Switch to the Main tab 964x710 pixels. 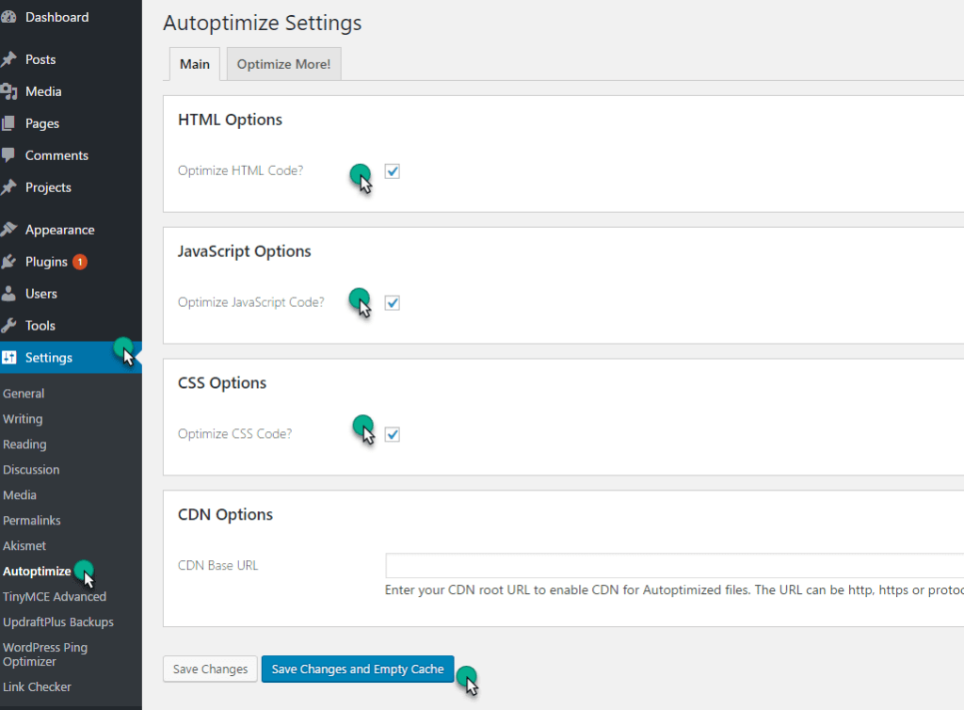tap(194, 64)
